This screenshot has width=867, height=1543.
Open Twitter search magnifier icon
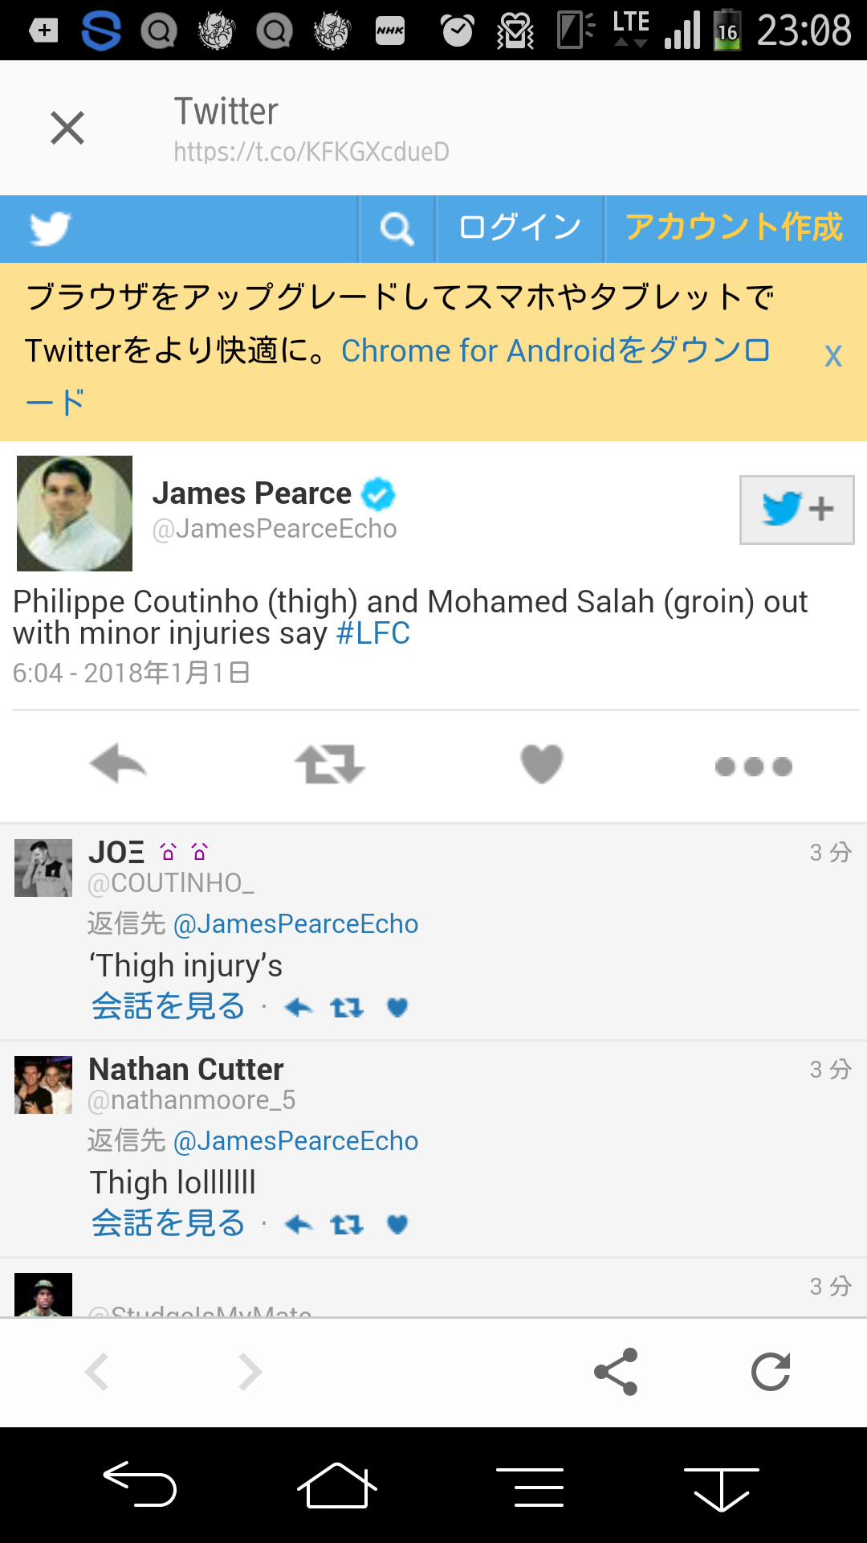pos(397,229)
